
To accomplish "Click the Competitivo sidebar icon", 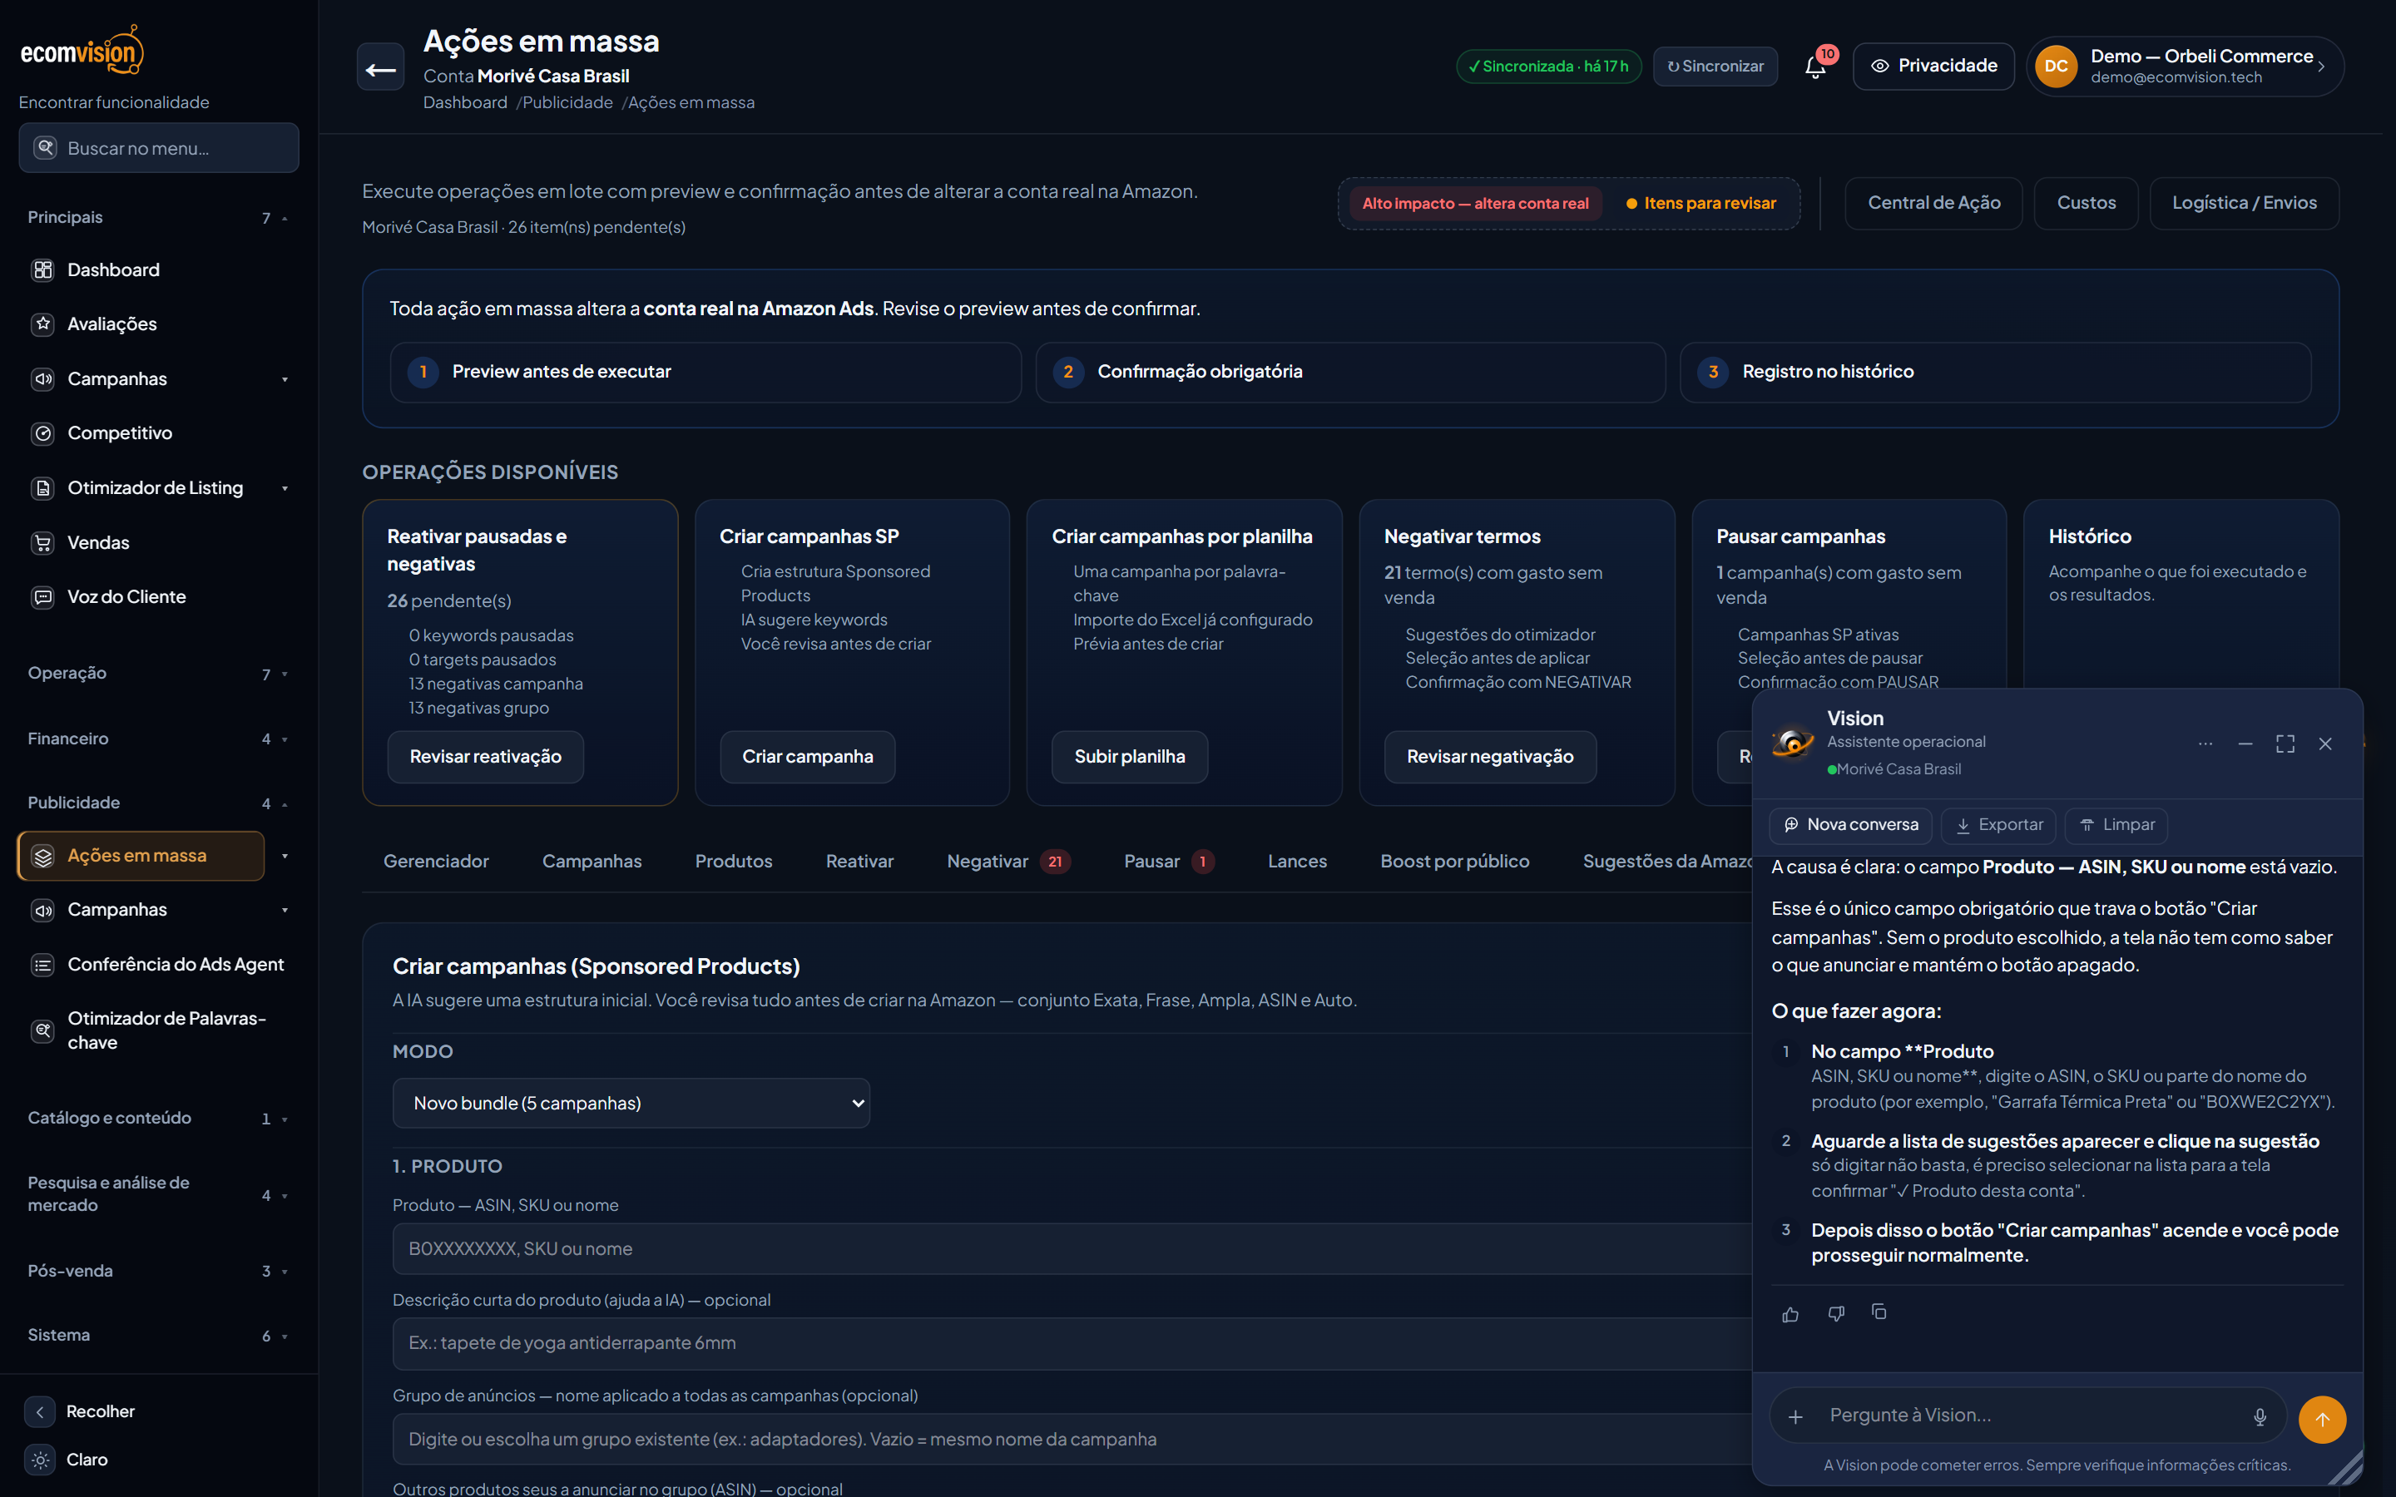I will coord(42,432).
